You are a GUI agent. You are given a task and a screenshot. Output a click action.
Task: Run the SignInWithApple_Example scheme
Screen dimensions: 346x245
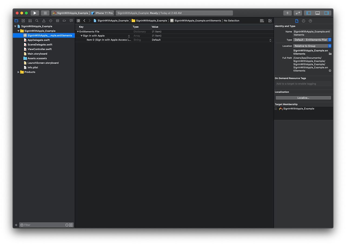tap(35, 13)
